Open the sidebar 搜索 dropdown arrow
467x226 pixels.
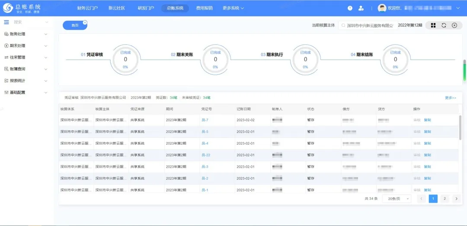click(x=47, y=22)
